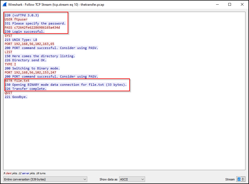Minimize the Follow TCP Stream window
This screenshot has width=249, height=184.
pyautogui.click(x=217, y=5)
